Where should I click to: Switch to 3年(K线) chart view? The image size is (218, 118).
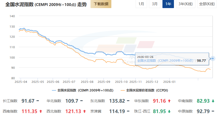click(x=185, y=4)
